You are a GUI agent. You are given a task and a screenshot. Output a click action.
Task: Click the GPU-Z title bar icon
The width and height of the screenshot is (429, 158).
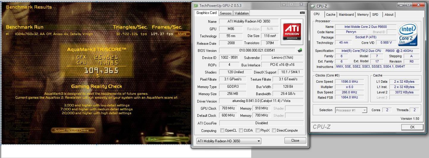pyautogui.click(x=195, y=5)
